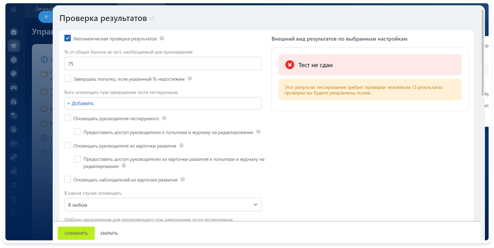Open the 360 assessment sidebar icon
Image resolution: width=494 pixels, height=248 pixels.
(x=14, y=143)
